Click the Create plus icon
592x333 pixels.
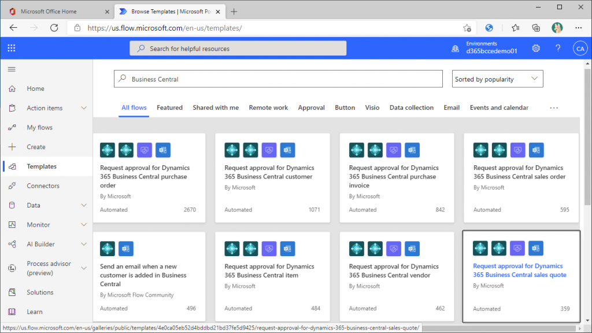tap(12, 147)
